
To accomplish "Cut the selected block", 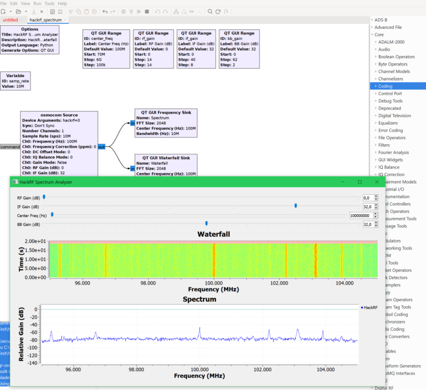I will click(x=71, y=12).
